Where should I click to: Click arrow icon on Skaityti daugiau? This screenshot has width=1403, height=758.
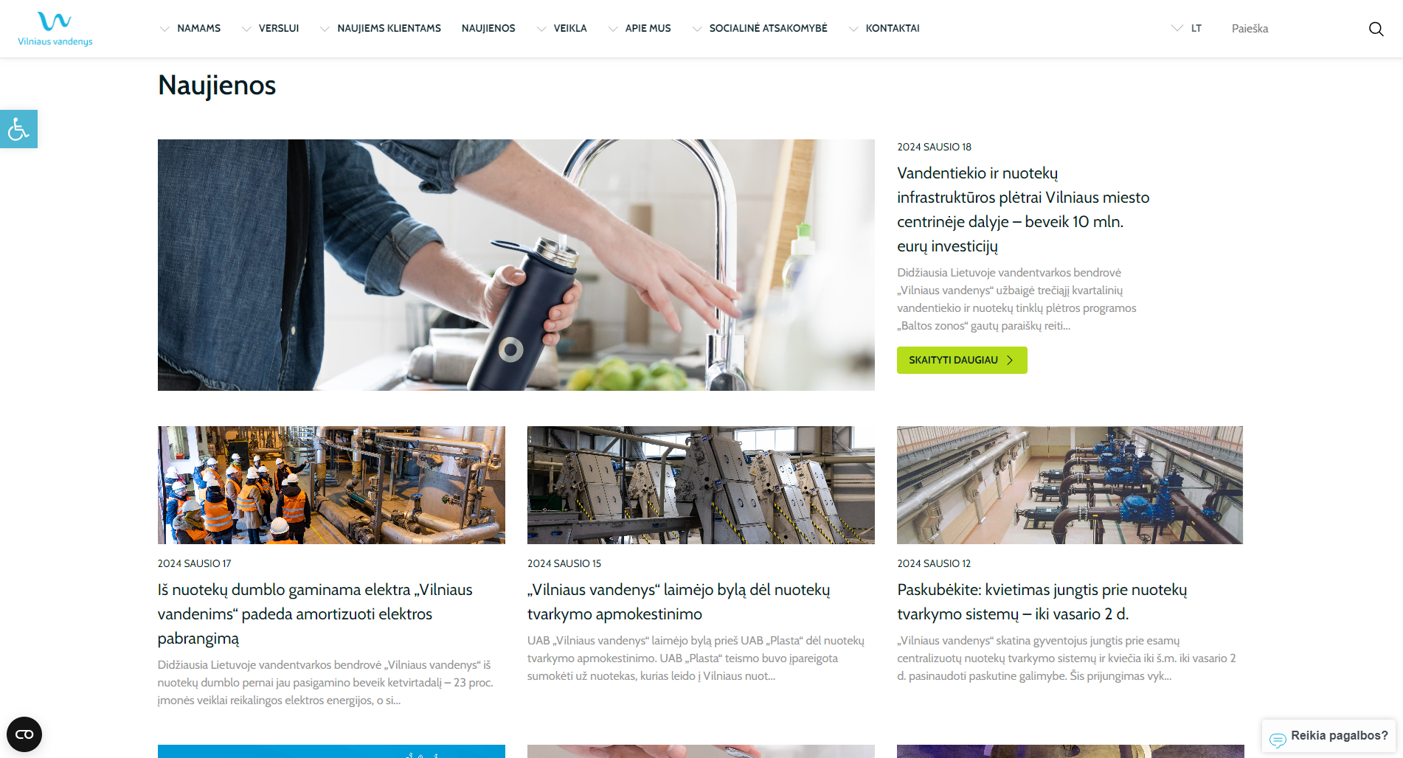[x=1010, y=360]
